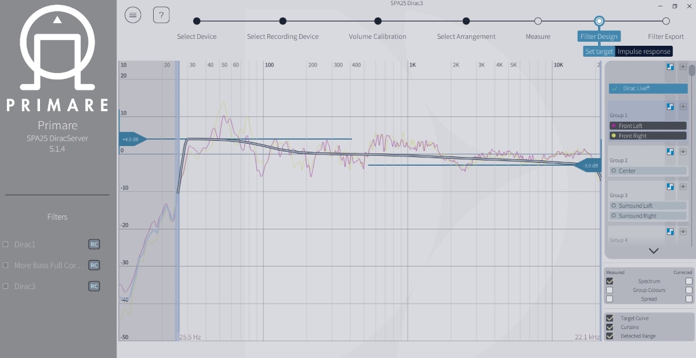696x358 pixels.
Task: Enable the Measured Spread checkbox
Action: pos(610,299)
